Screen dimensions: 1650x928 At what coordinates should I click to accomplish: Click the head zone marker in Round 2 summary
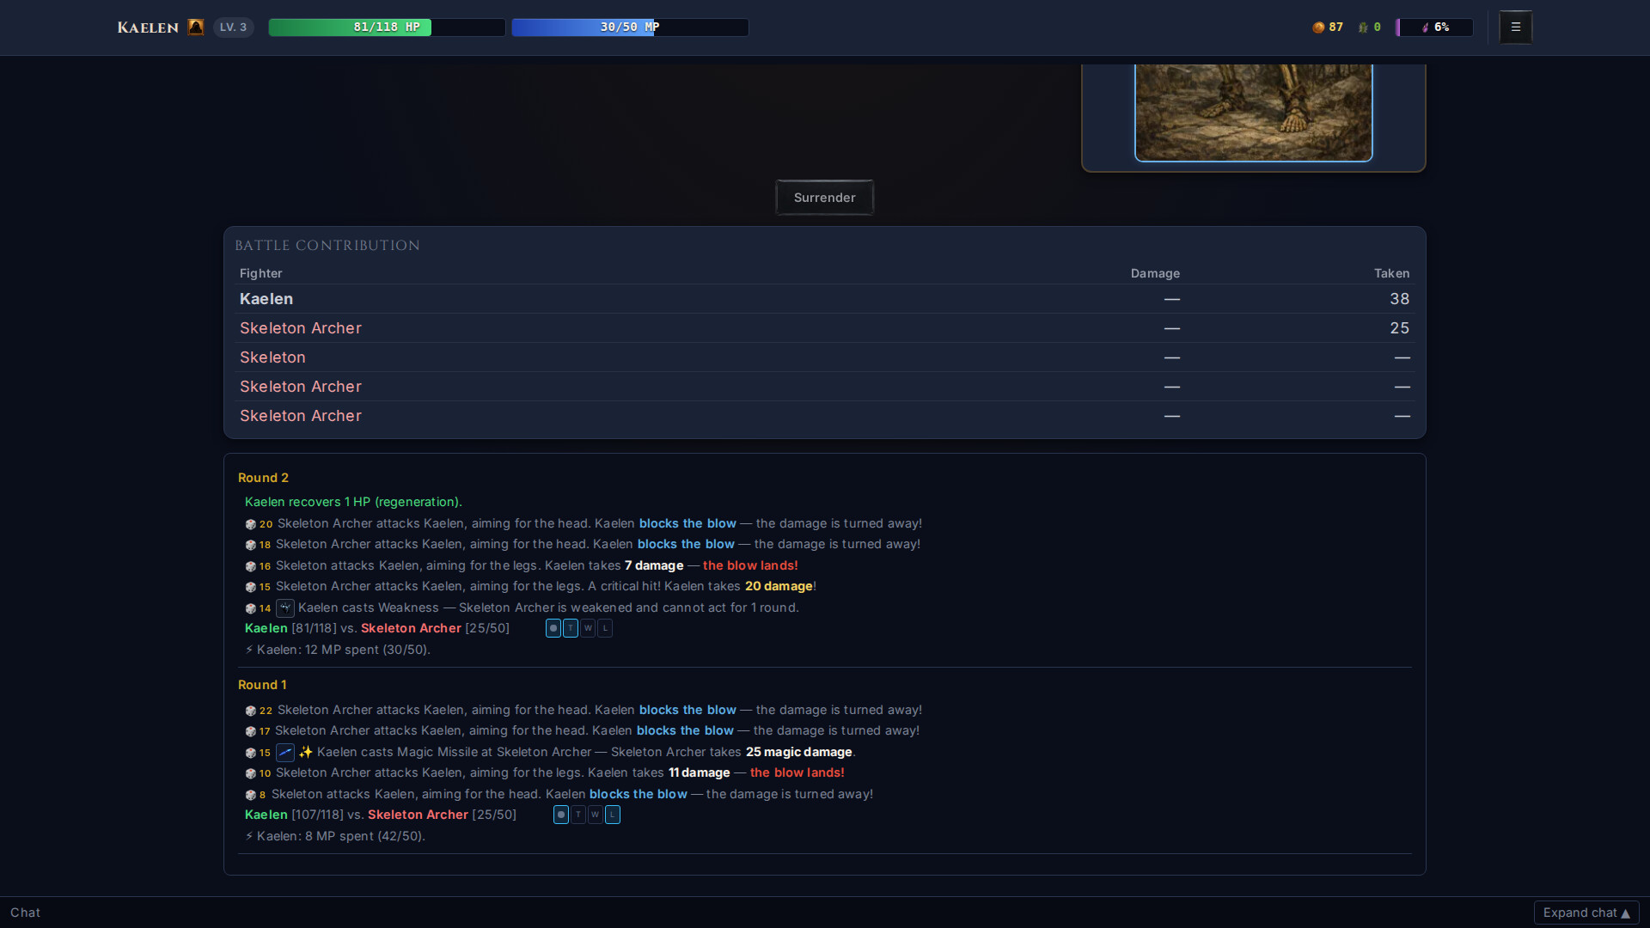553,628
